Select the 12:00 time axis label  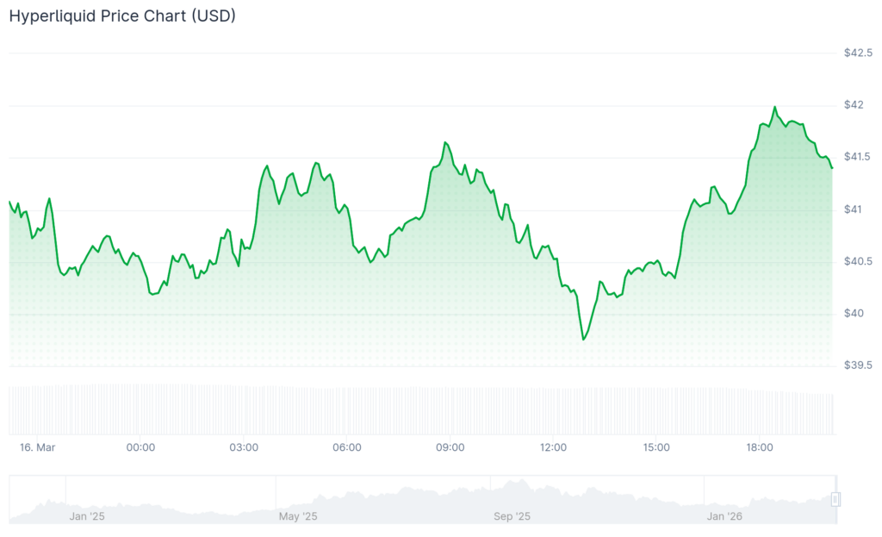click(553, 447)
